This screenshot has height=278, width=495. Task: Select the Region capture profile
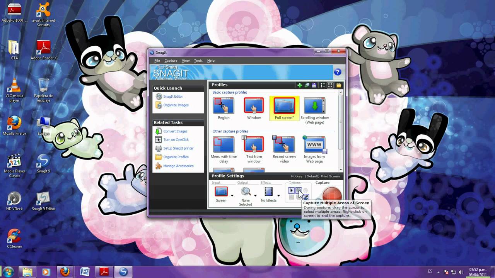[x=224, y=108]
